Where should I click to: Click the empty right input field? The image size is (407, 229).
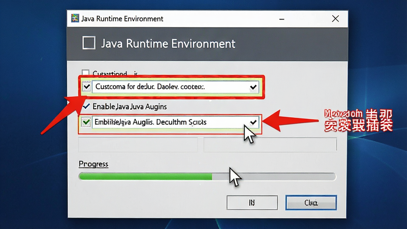pos(270,145)
